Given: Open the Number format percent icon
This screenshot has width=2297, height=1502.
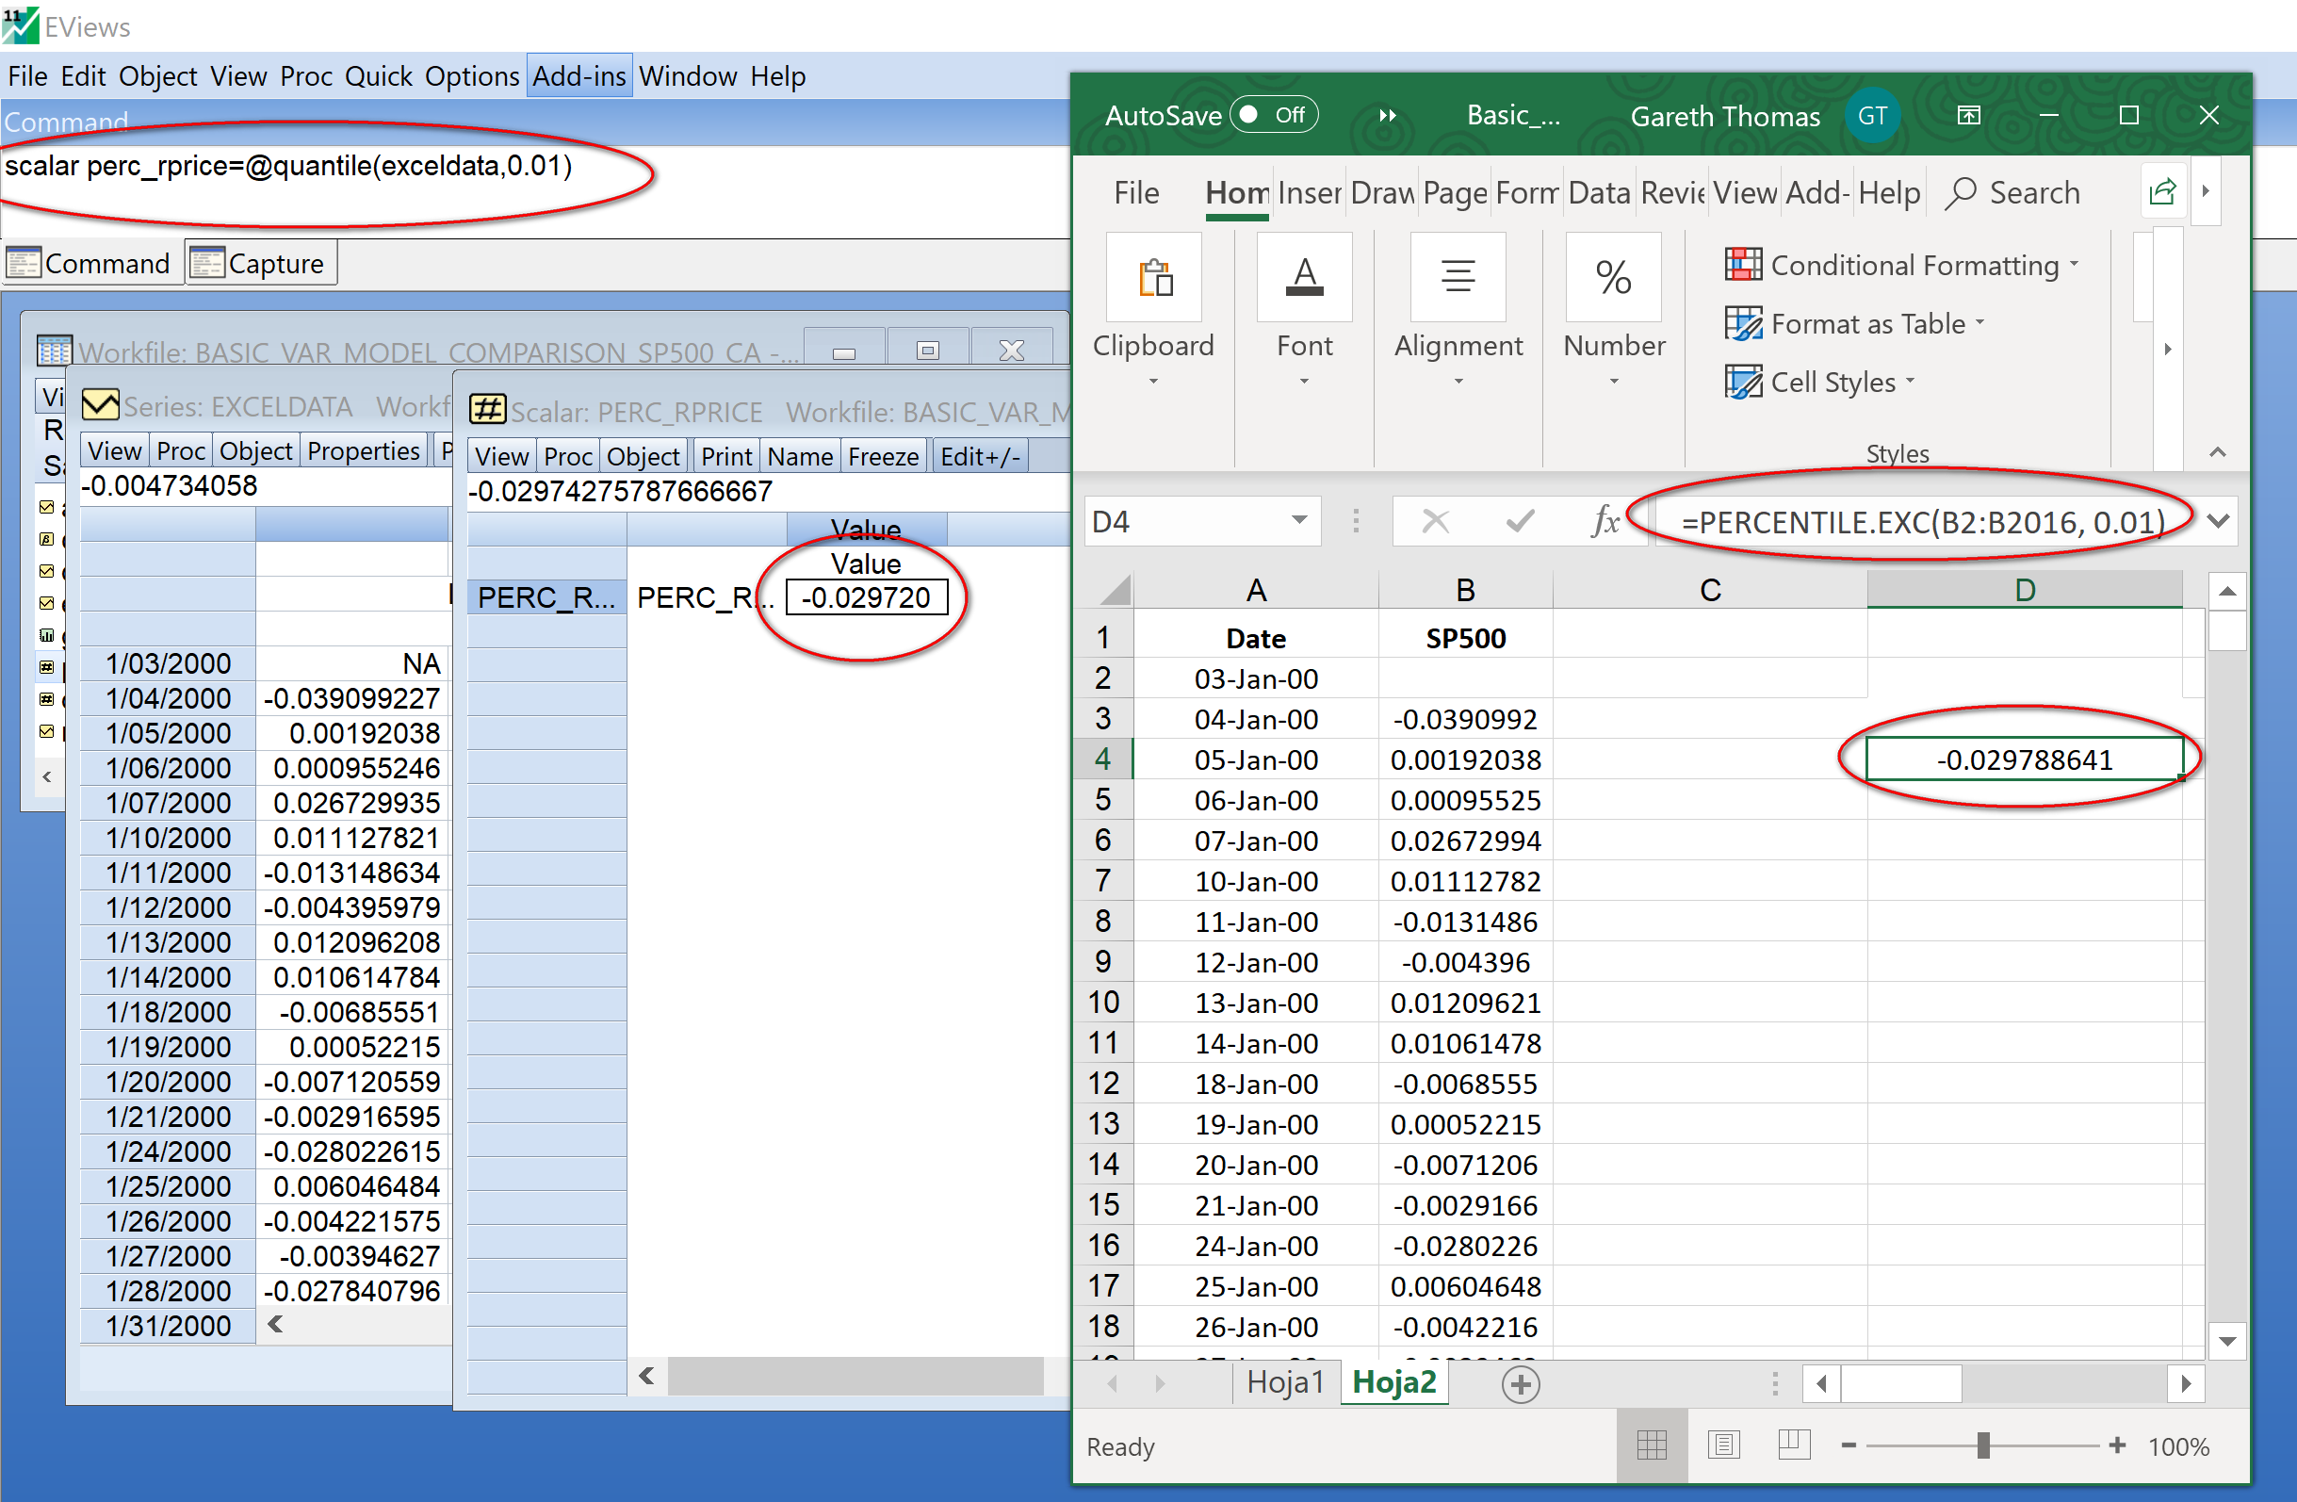Looking at the screenshot, I should click(1613, 278).
